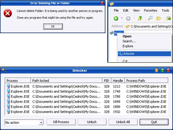This screenshot has width=173, height=130.
Task: Choose Explore from the context menu
Action: coord(144,46)
